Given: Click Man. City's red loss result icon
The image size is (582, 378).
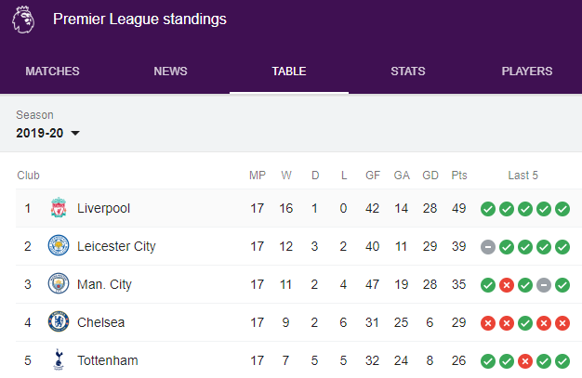Looking at the screenshot, I should click(x=506, y=284).
